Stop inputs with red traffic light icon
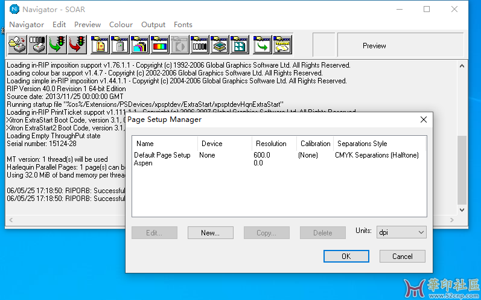The height and width of the screenshot is (300, 481). point(77,45)
